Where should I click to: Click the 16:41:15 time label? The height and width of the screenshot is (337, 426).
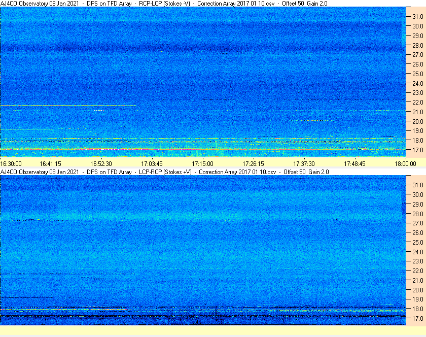point(50,164)
